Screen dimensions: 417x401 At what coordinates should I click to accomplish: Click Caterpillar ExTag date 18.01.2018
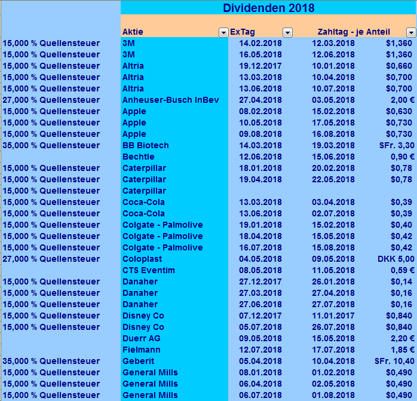pos(260,168)
